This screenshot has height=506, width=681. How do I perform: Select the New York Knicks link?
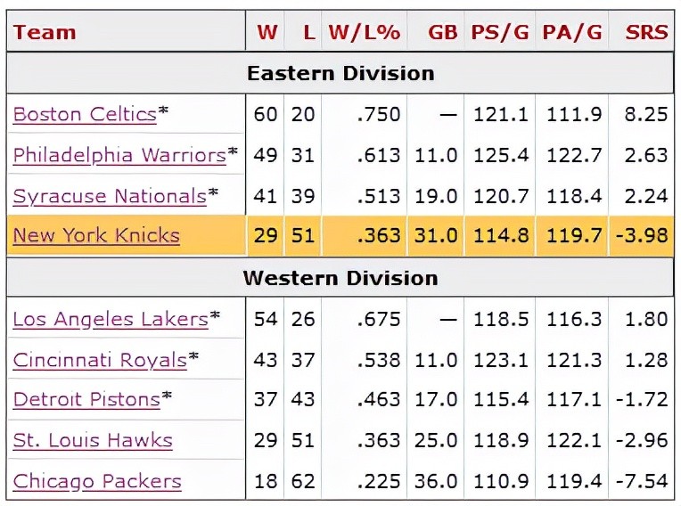(x=96, y=235)
